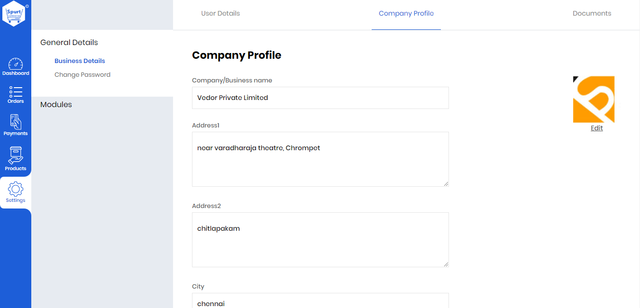
Task: Open Change Password in the sidebar
Action: click(82, 74)
